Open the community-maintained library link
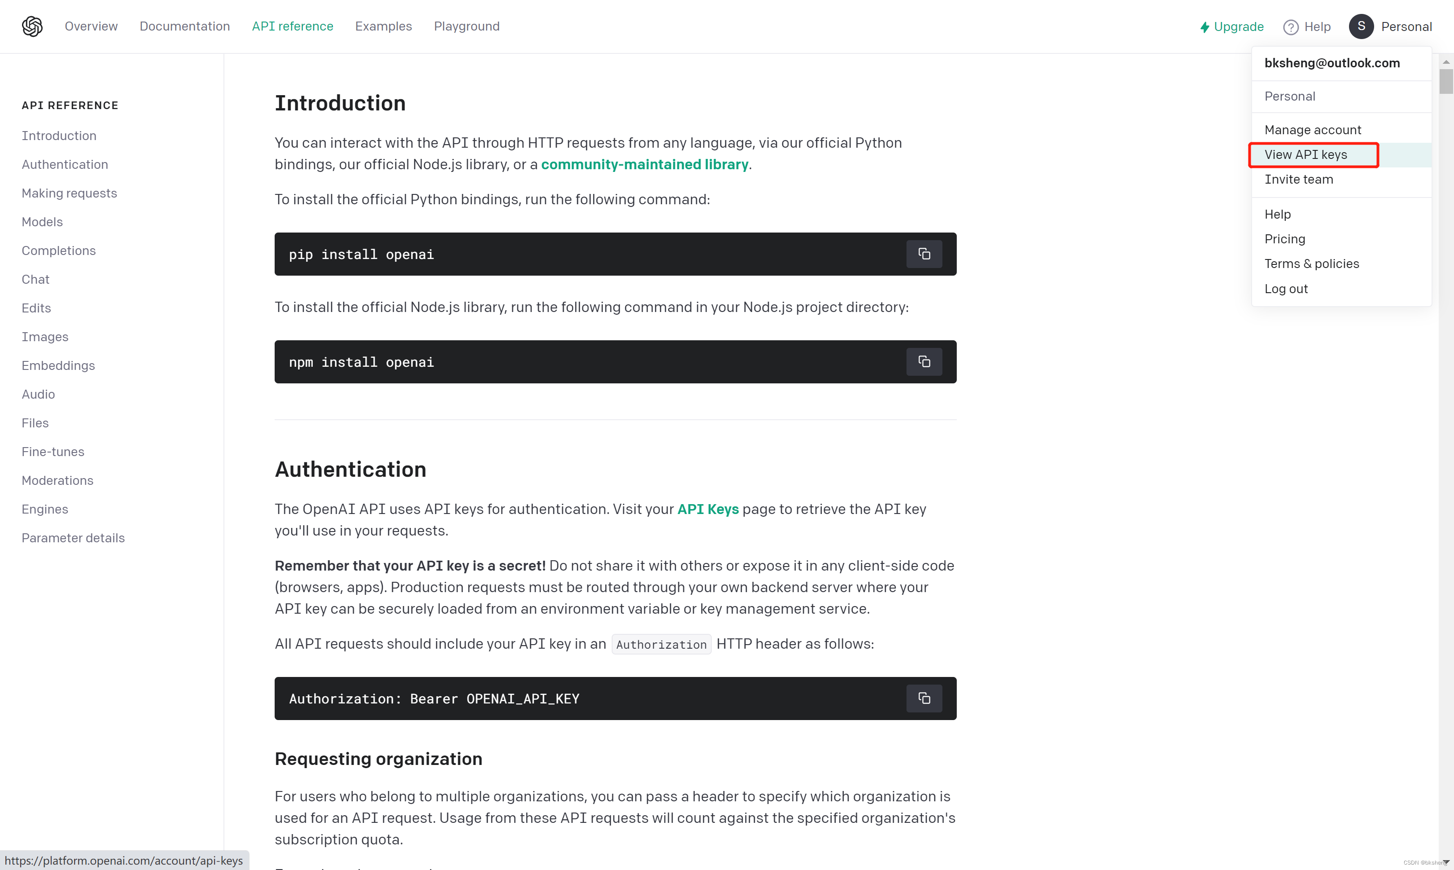This screenshot has width=1454, height=870. pyautogui.click(x=645, y=165)
